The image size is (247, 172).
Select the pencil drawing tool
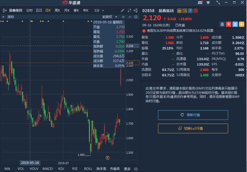pyautogui.click(x=123, y=10)
